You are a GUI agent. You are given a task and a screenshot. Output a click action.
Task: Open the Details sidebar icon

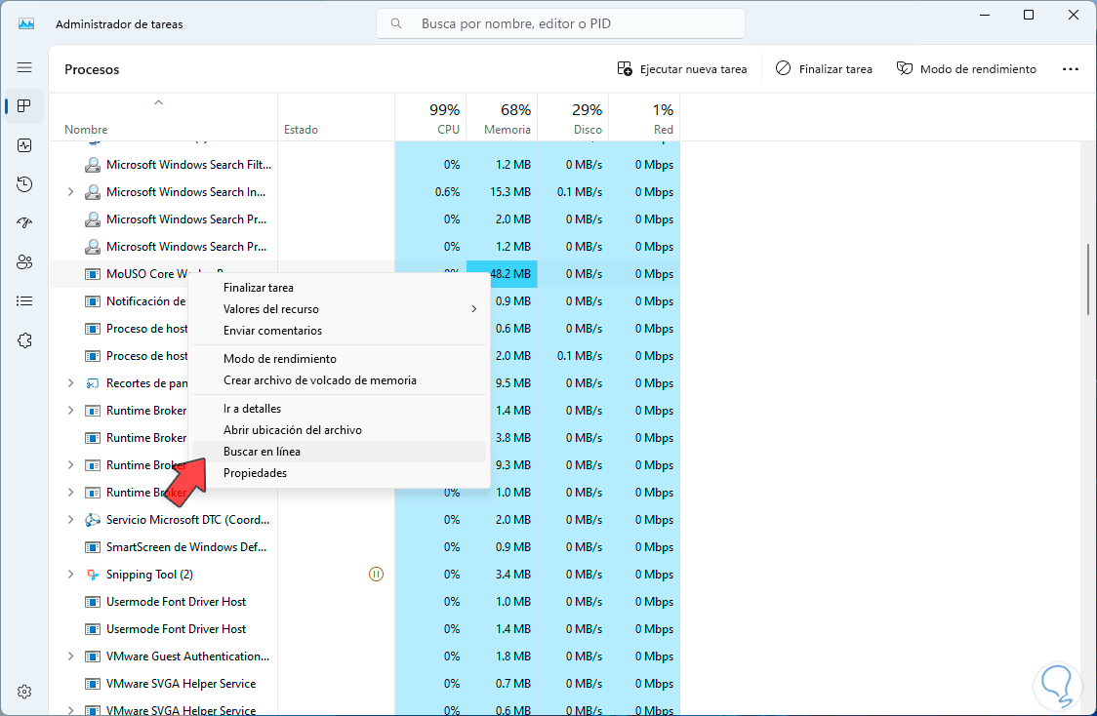point(24,301)
